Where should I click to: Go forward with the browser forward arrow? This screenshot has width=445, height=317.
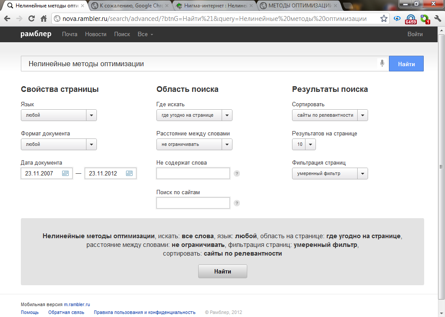19,18
